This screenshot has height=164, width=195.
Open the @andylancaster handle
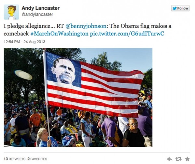[37, 14]
